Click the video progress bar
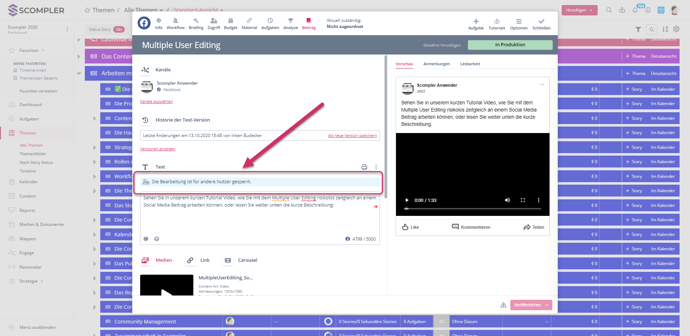 pos(473,208)
